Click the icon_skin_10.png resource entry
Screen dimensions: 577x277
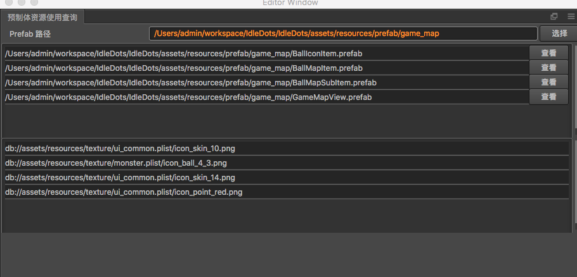point(285,148)
